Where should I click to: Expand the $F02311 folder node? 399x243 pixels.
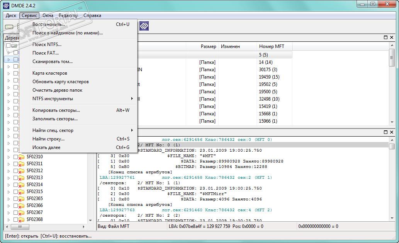8,164
